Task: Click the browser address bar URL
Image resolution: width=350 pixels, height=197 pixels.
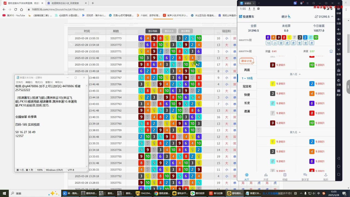Action: (58, 9)
